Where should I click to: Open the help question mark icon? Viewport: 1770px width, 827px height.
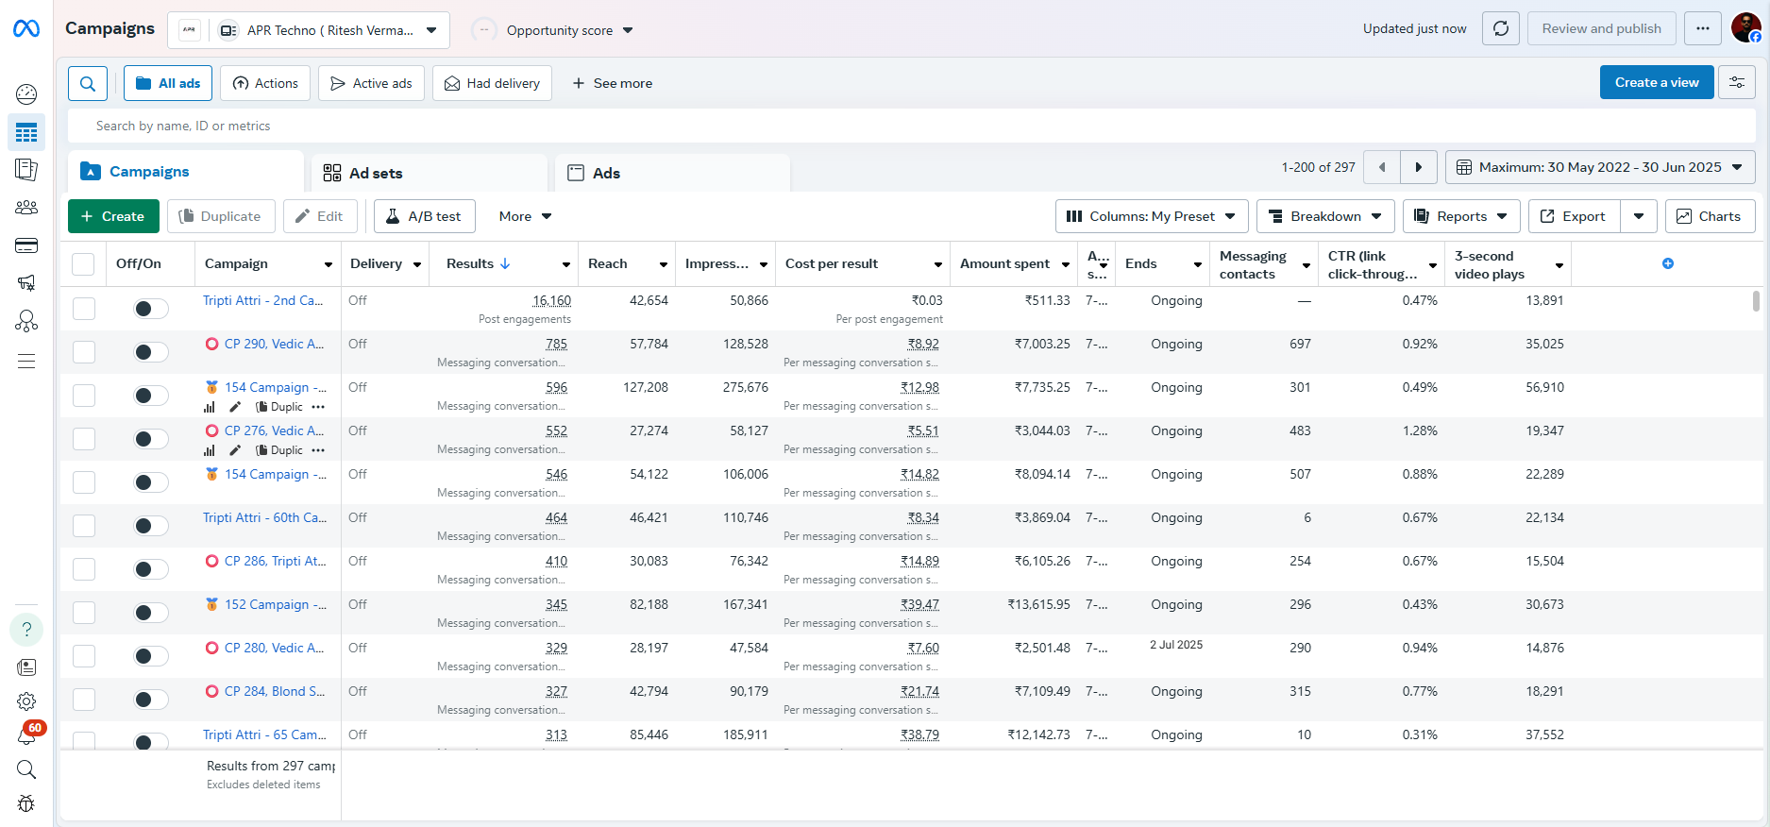tap(26, 630)
